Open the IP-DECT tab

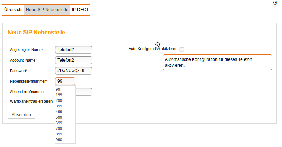pyautogui.click(x=80, y=10)
